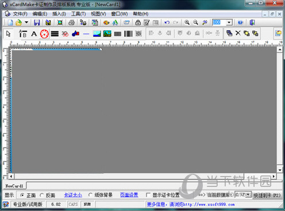Select the blue line drawing tool

[86, 34]
